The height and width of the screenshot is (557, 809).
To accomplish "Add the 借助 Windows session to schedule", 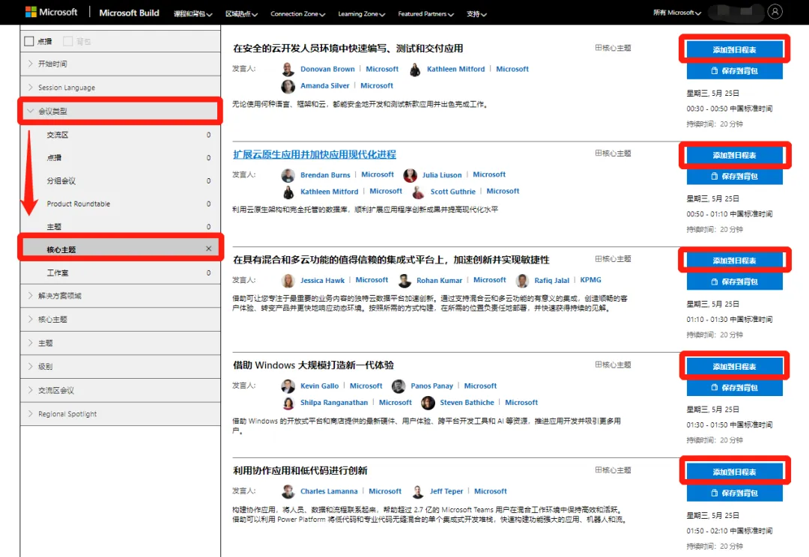I will (734, 367).
